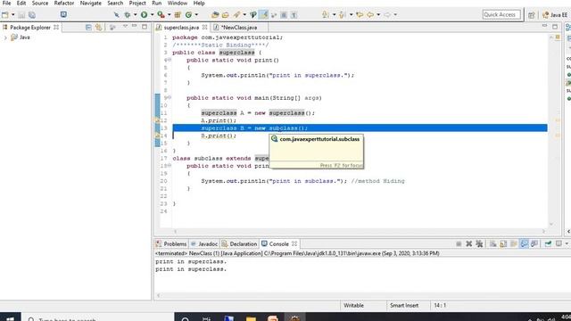Open the Javadoc tab
The image size is (571, 321).
click(204, 243)
